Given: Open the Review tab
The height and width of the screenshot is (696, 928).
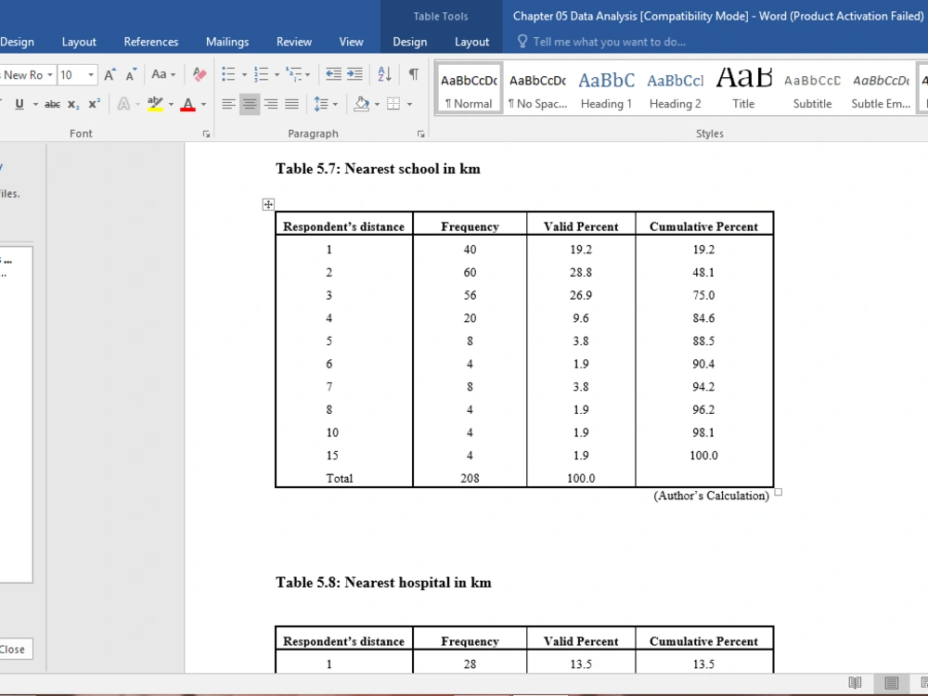Looking at the screenshot, I should [294, 42].
